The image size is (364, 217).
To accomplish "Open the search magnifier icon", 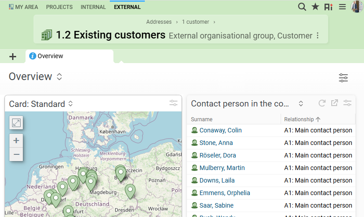I will click(x=302, y=7).
